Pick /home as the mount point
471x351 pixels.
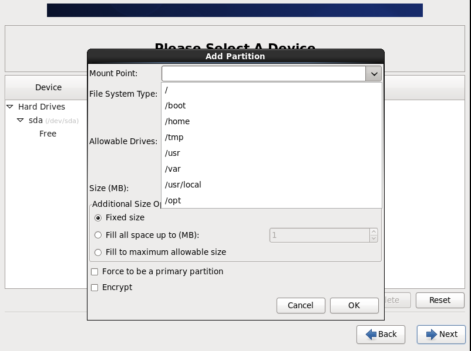coord(271,121)
